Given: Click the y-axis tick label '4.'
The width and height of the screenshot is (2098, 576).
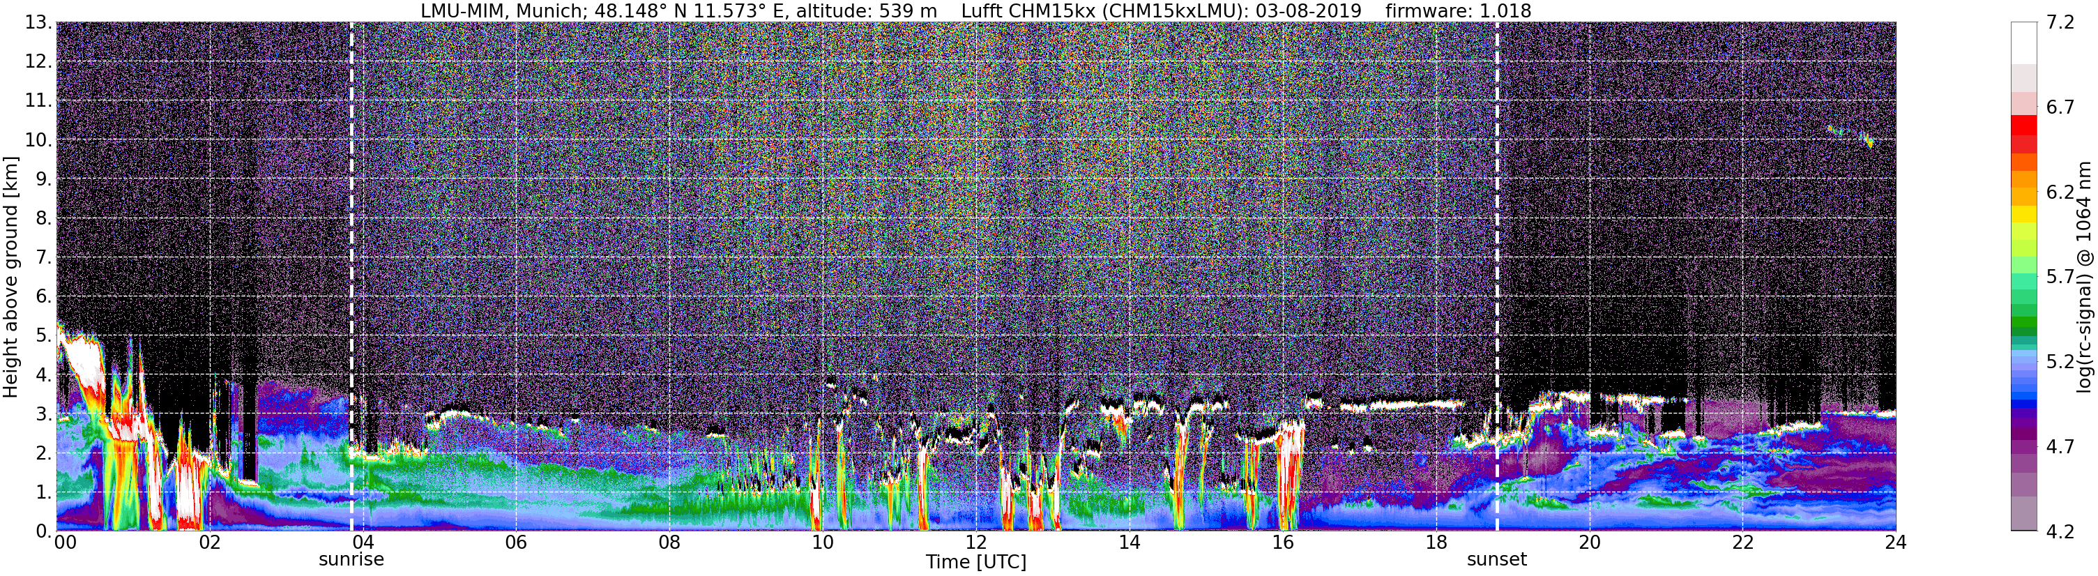Looking at the screenshot, I should point(44,374).
